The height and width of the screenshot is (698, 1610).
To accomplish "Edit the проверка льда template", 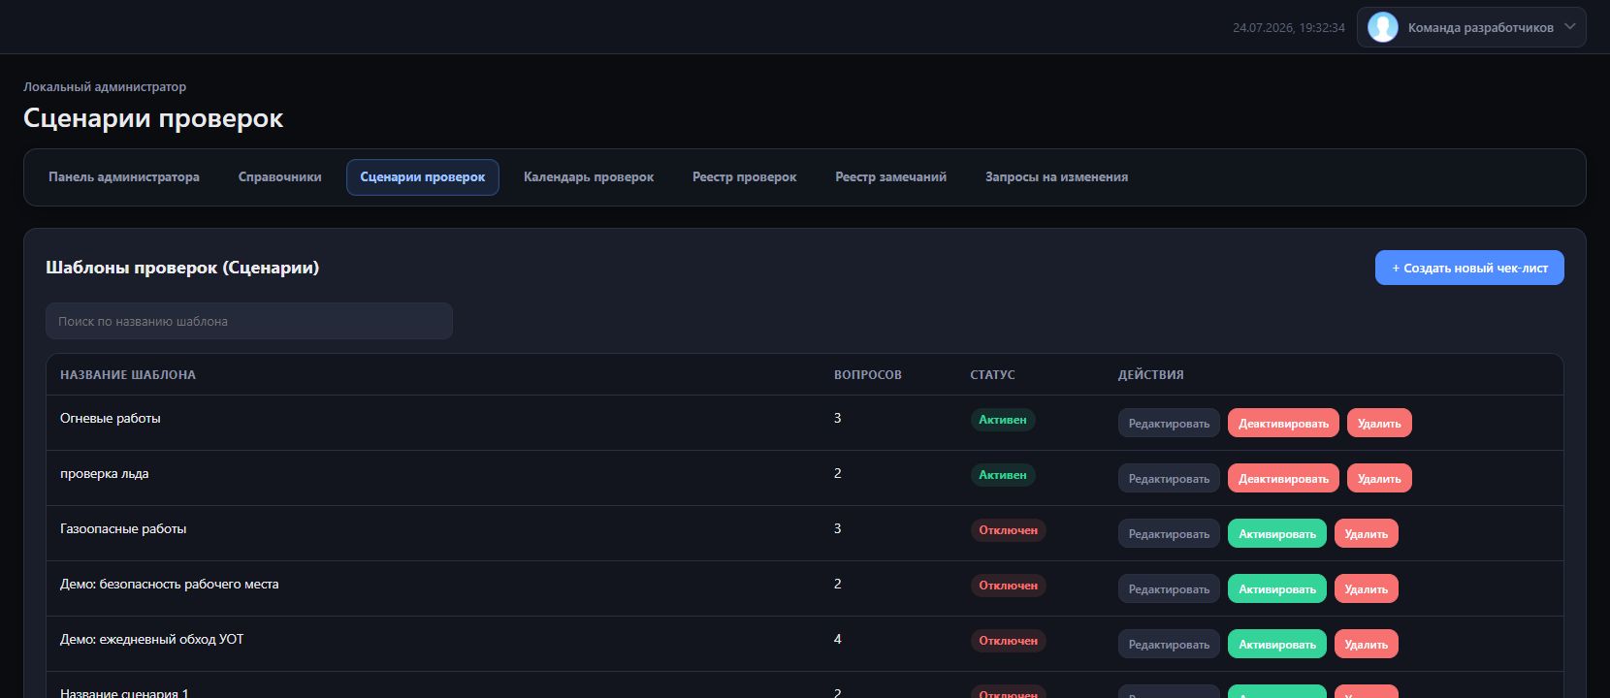I will pyautogui.click(x=1169, y=479).
